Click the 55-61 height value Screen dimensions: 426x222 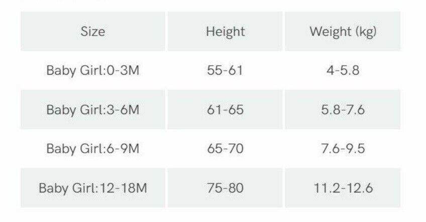pyautogui.click(x=225, y=71)
